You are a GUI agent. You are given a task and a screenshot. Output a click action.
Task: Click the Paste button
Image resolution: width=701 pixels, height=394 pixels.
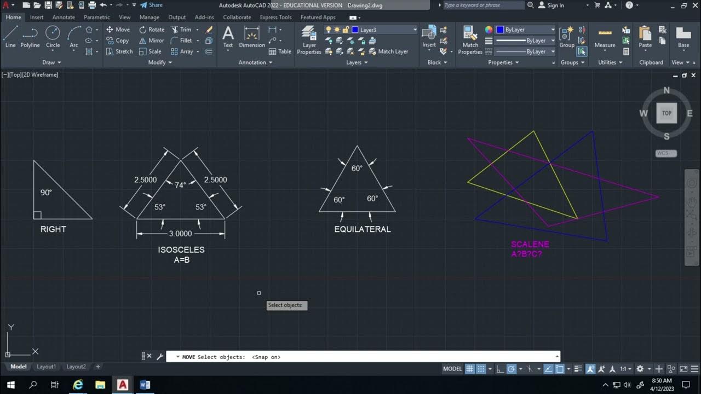tap(645, 37)
